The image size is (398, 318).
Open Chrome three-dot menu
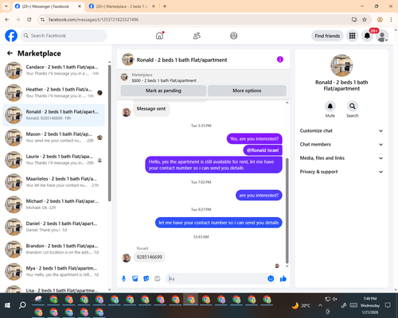pyautogui.click(x=391, y=19)
